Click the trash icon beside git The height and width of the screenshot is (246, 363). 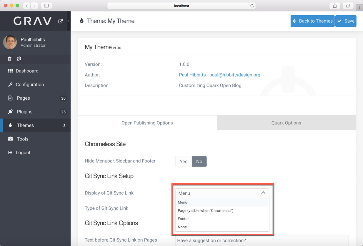pos(10,58)
